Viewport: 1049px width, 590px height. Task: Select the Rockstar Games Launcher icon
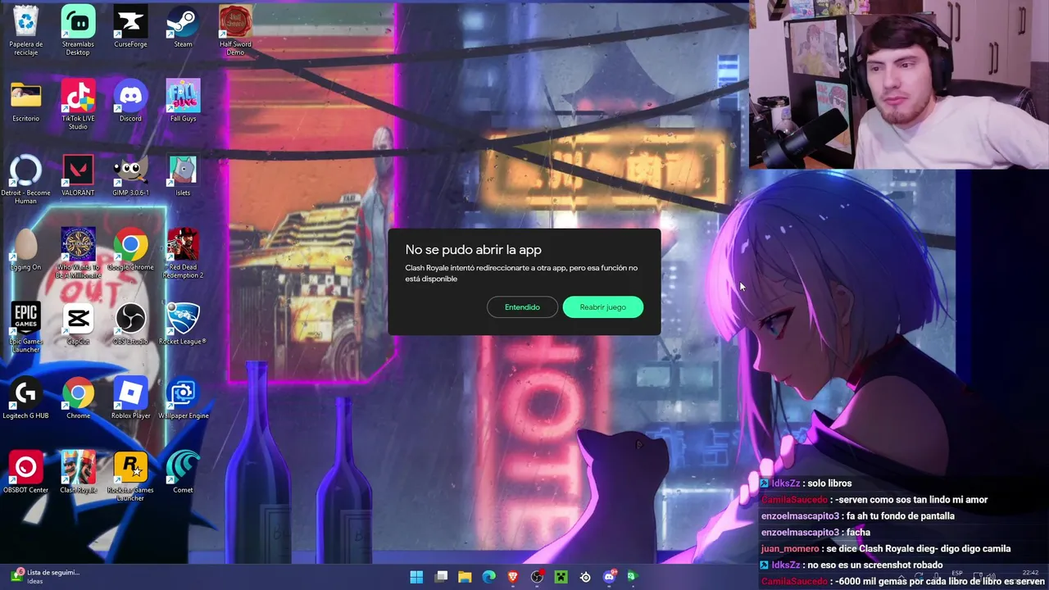130,477
